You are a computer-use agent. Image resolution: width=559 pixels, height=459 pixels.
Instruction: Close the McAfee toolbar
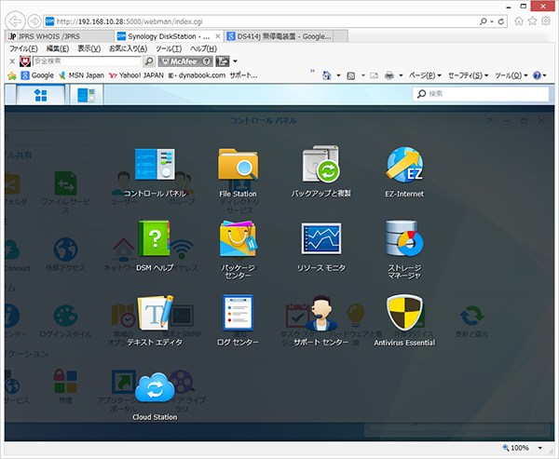point(12,61)
